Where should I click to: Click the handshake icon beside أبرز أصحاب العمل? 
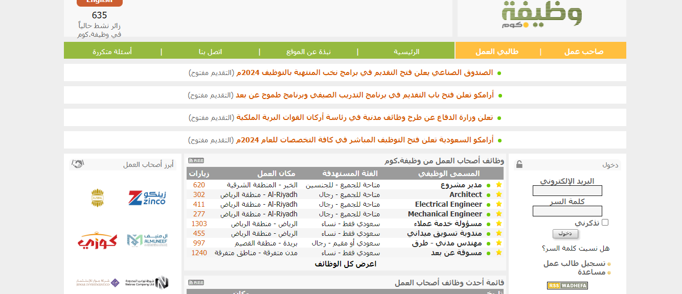(x=78, y=164)
